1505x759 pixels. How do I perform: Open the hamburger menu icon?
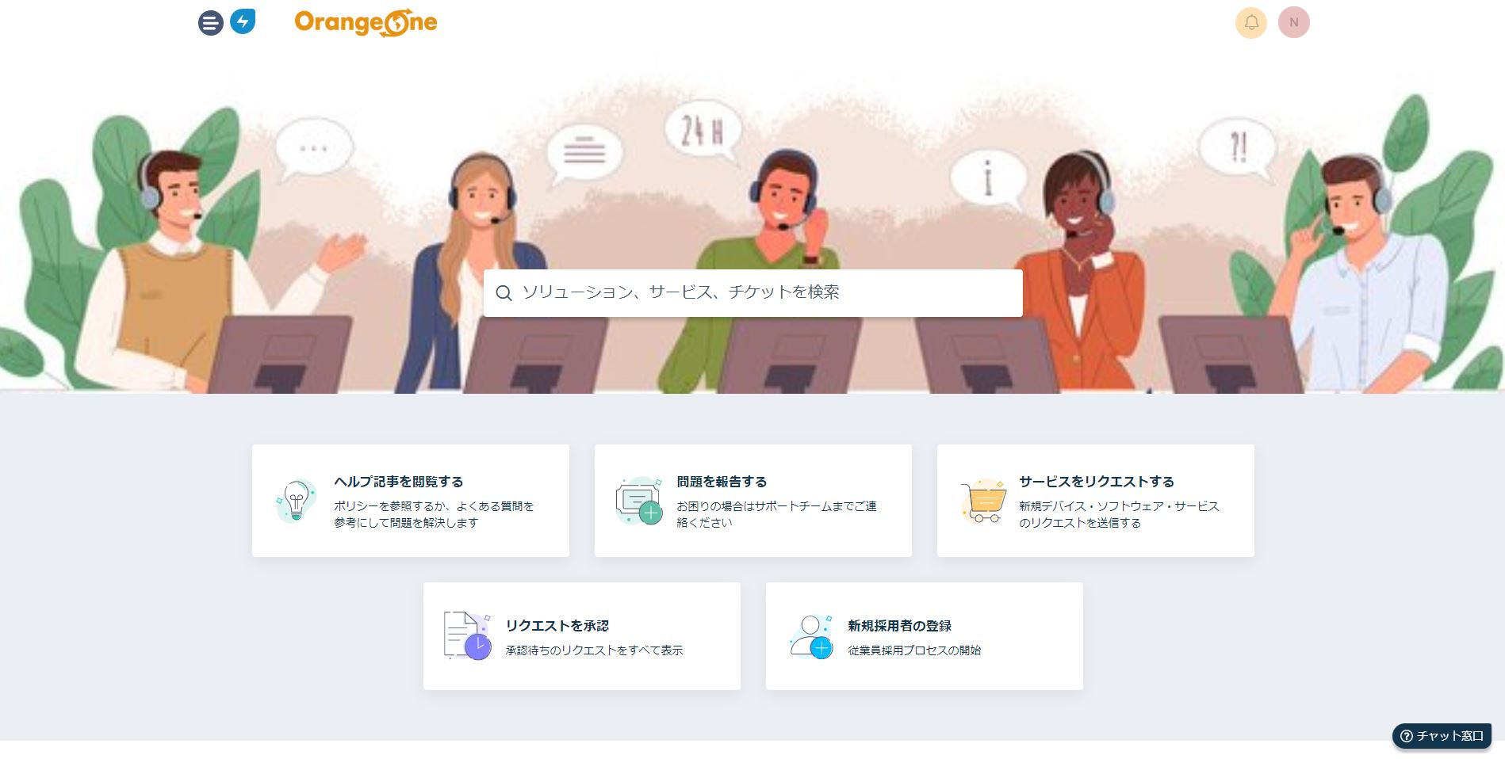(x=210, y=22)
